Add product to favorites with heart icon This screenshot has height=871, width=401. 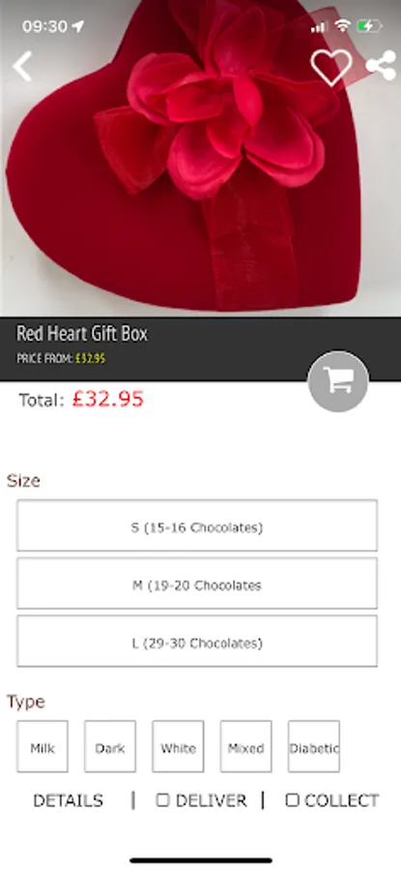[331, 67]
